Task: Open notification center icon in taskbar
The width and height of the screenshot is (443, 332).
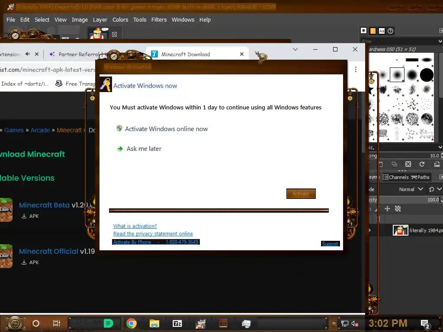Action: point(425,324)
